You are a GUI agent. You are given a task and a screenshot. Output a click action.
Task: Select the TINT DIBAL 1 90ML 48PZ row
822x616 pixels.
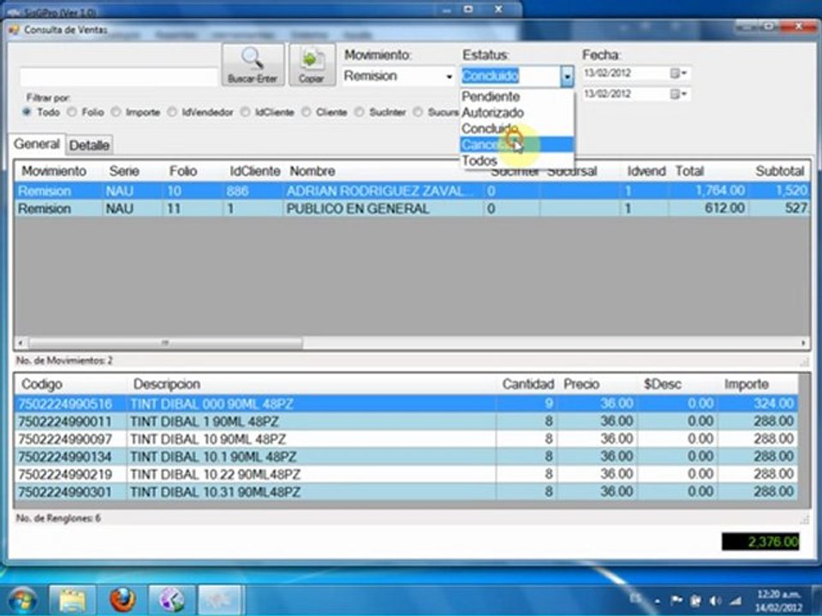[x=406, y=422]
